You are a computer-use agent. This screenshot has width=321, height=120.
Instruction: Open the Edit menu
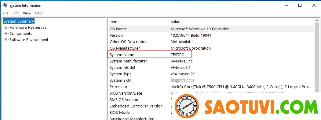16,13
